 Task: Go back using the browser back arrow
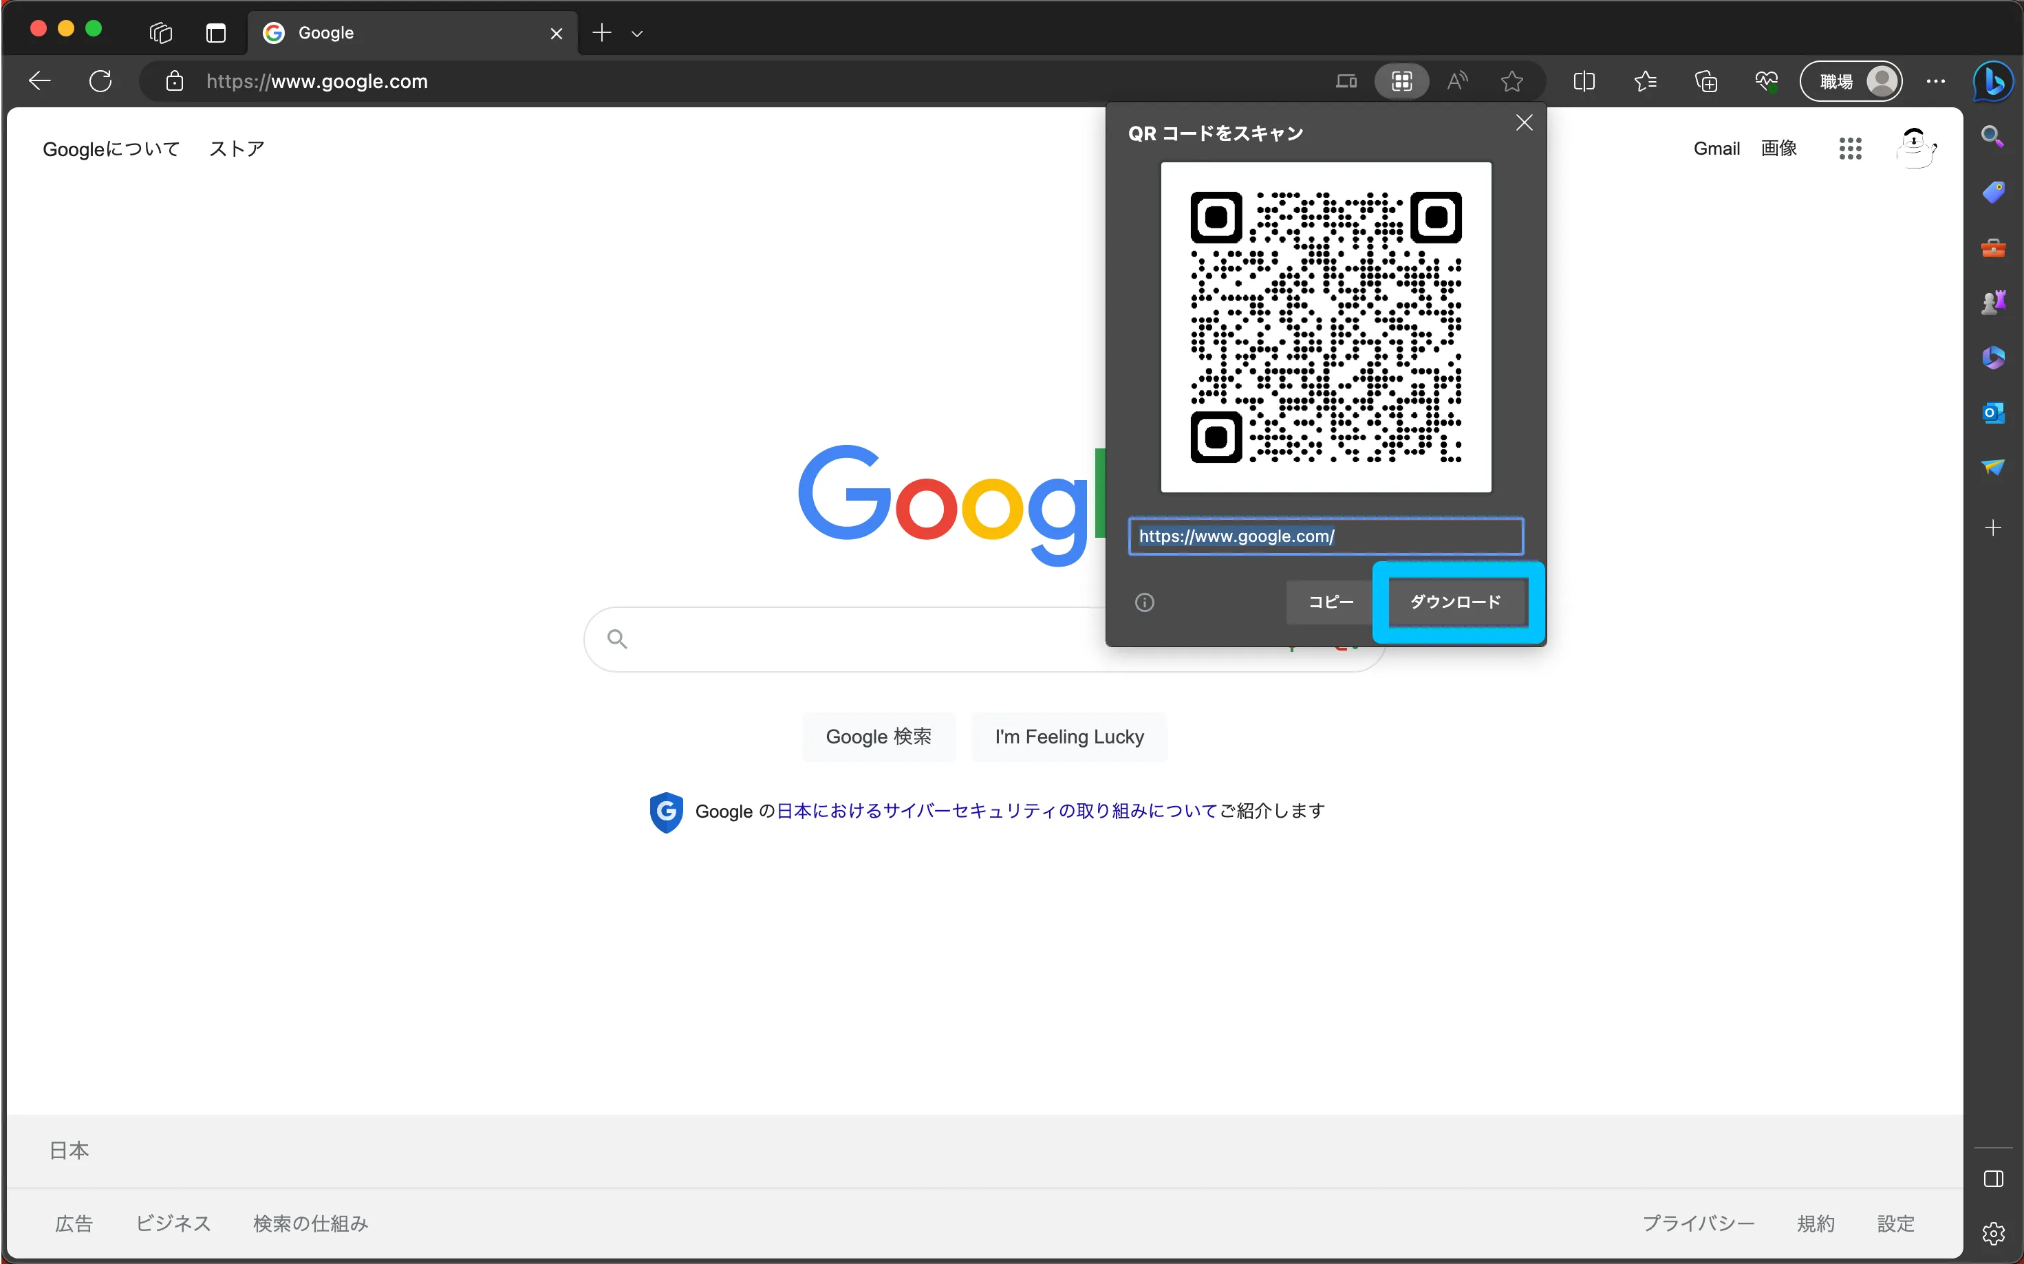point(40,81)
